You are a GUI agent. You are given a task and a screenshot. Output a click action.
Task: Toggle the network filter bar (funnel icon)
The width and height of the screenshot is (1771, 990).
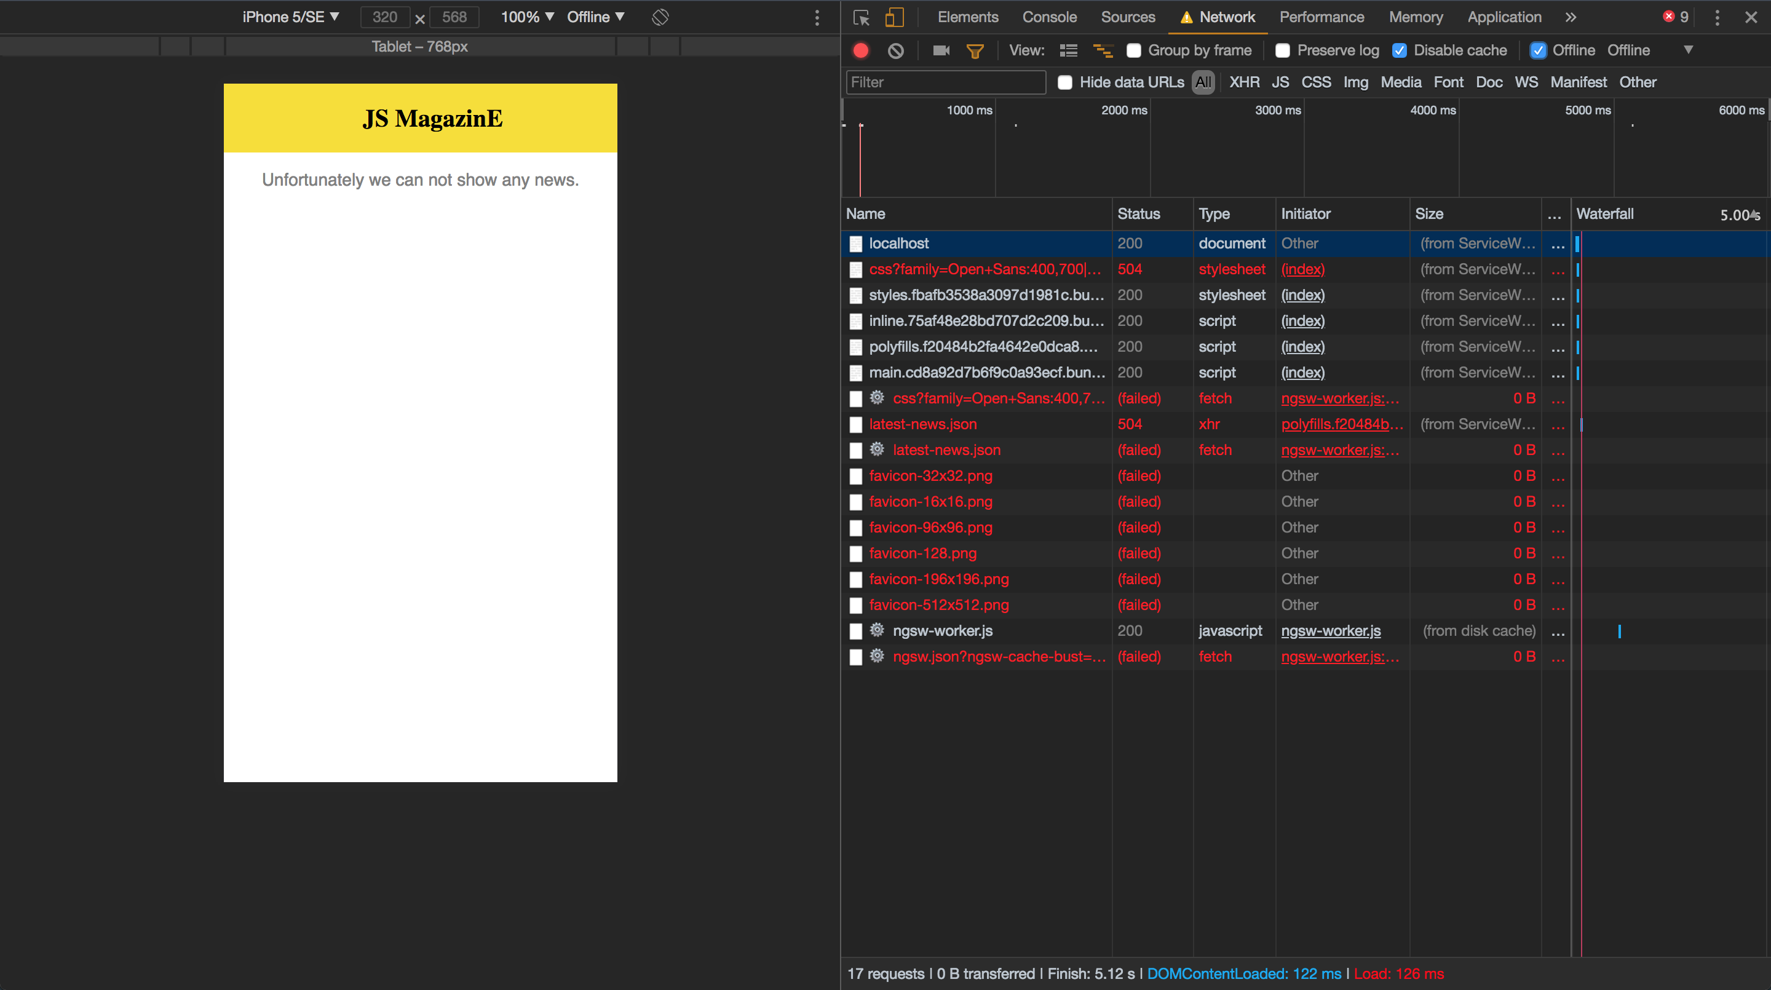(975, 49)
